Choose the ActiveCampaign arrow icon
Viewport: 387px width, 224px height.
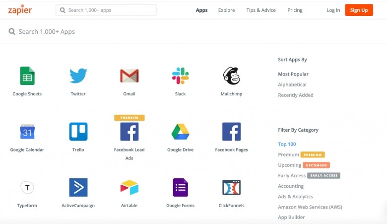pyautogui.click(x=78, y=187)
